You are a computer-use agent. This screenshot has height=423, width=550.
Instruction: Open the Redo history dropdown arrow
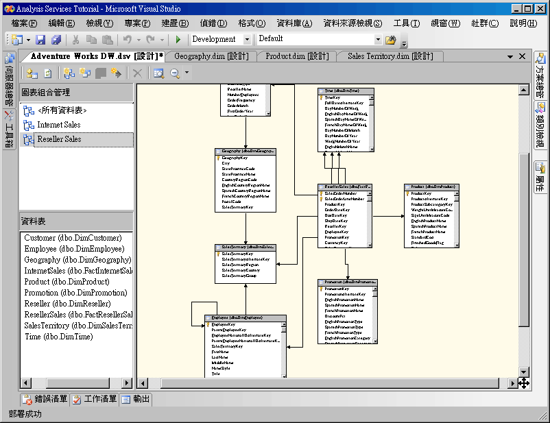click(162, 40)
